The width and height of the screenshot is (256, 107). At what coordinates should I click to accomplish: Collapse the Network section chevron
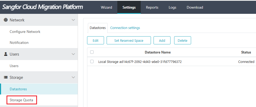point(74,20)
